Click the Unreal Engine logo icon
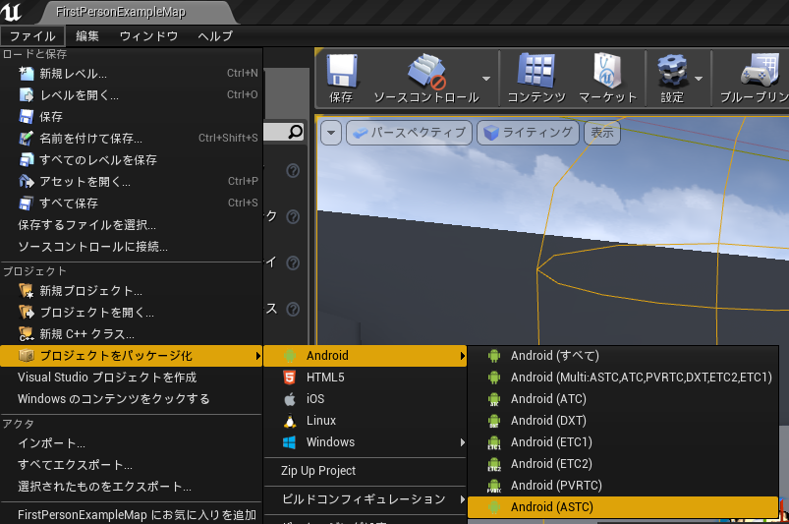 click(12, 12)
